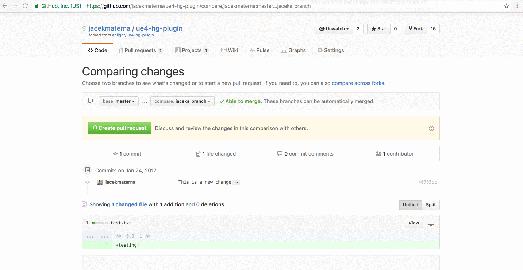The height and width of the screenshot is (270, 523).
Task: Open the Settings tab
Action: click(331, 50)
